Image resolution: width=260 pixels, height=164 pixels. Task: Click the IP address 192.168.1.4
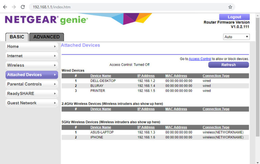pyautogui.click(x=146, y=86)
